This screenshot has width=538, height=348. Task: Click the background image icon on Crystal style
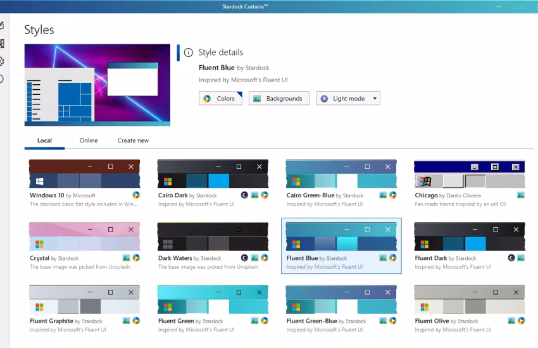click(x=126, y=258)
